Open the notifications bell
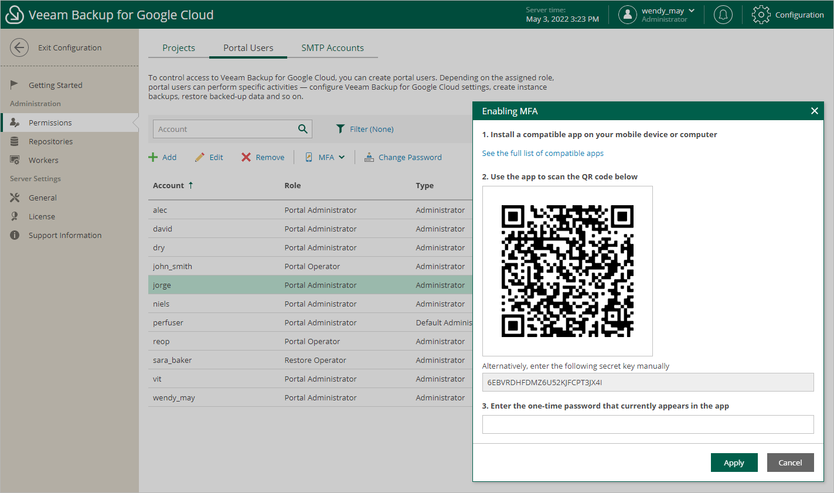834x493 pixels. coord(723,15)
